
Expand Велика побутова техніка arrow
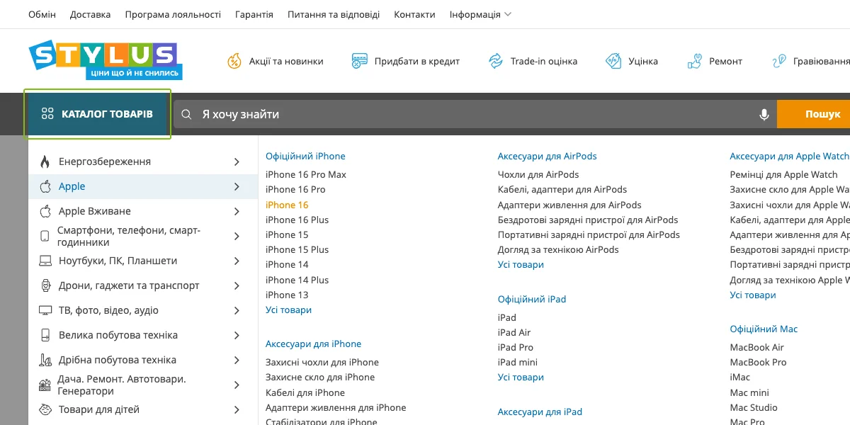pyautogui.click(x=237, y=335)
